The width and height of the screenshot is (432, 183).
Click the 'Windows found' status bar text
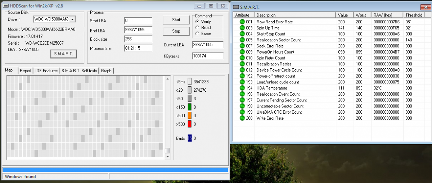point(21,177)
